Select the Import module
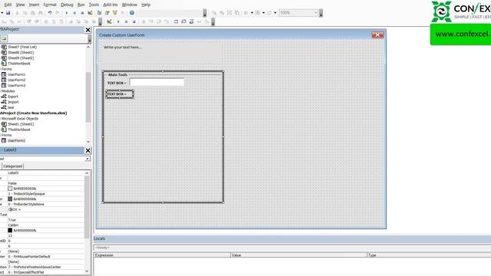 click(x=13, y=102)
